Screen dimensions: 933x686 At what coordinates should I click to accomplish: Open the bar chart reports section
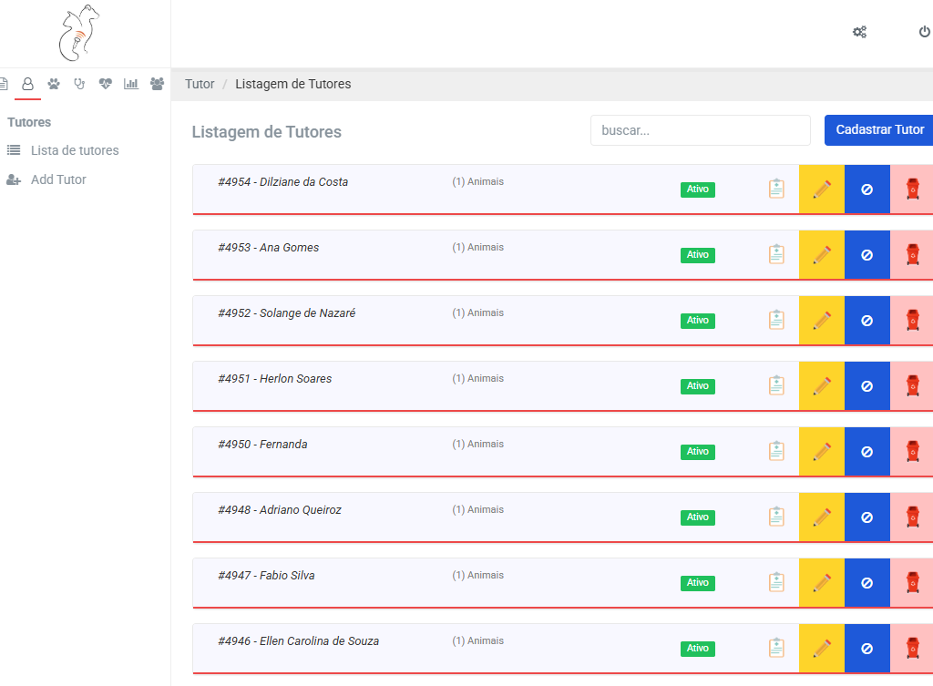(131, 84)
